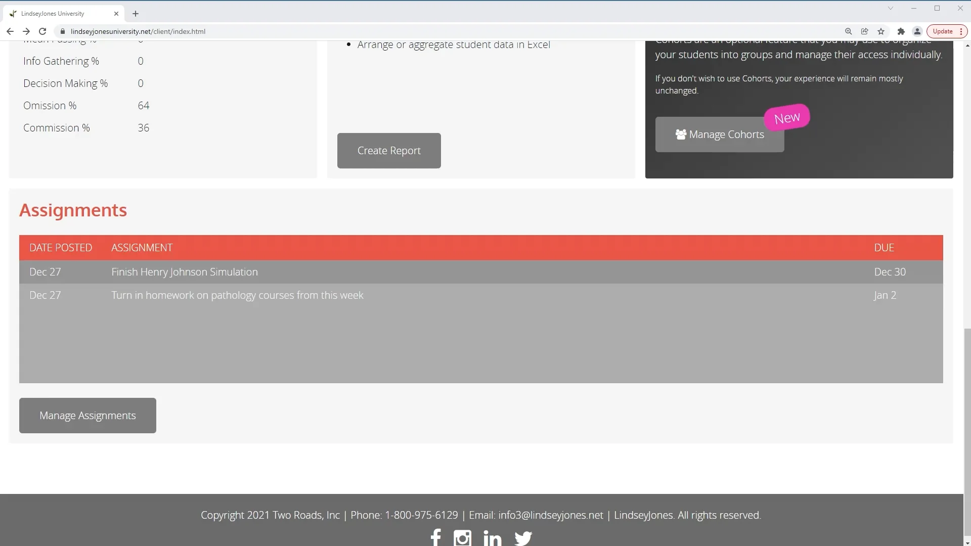Open Chrome tab search chevron dropdown
The height and width of the screenshot is (546, 971).
(x=890, y=8)
